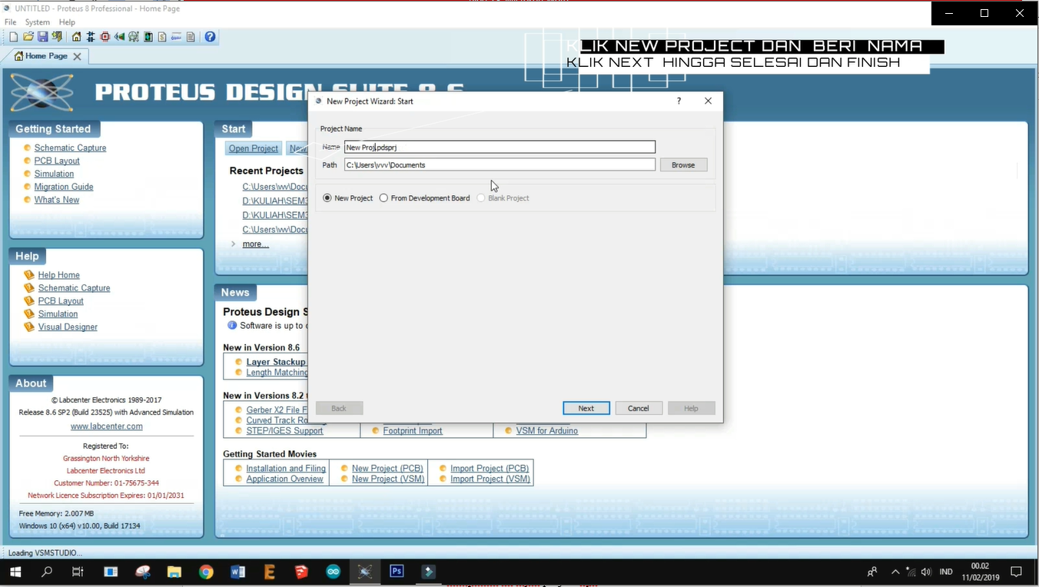Close the Home Page tab with X

77,56
